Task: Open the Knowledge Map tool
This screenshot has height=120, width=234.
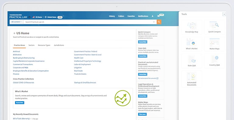Action: pyautogui.click(x=192, y=27)
